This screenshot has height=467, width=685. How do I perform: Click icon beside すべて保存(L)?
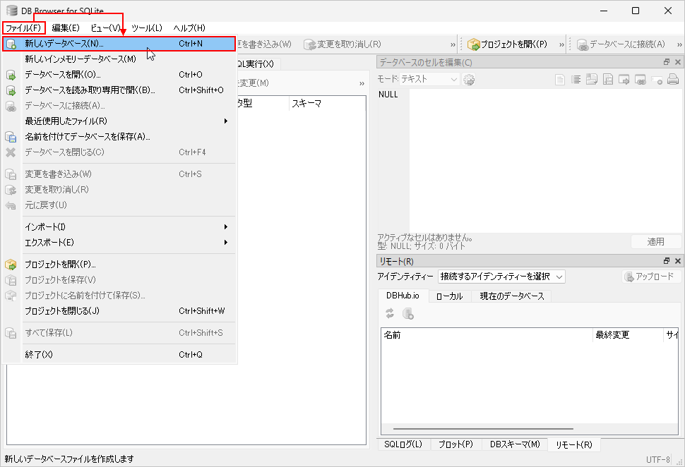coord(11,333)
